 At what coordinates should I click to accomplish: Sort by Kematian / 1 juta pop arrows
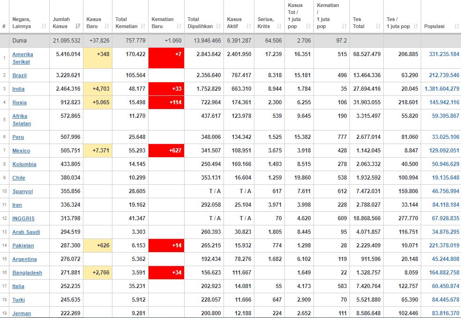[x=344, y=26]
